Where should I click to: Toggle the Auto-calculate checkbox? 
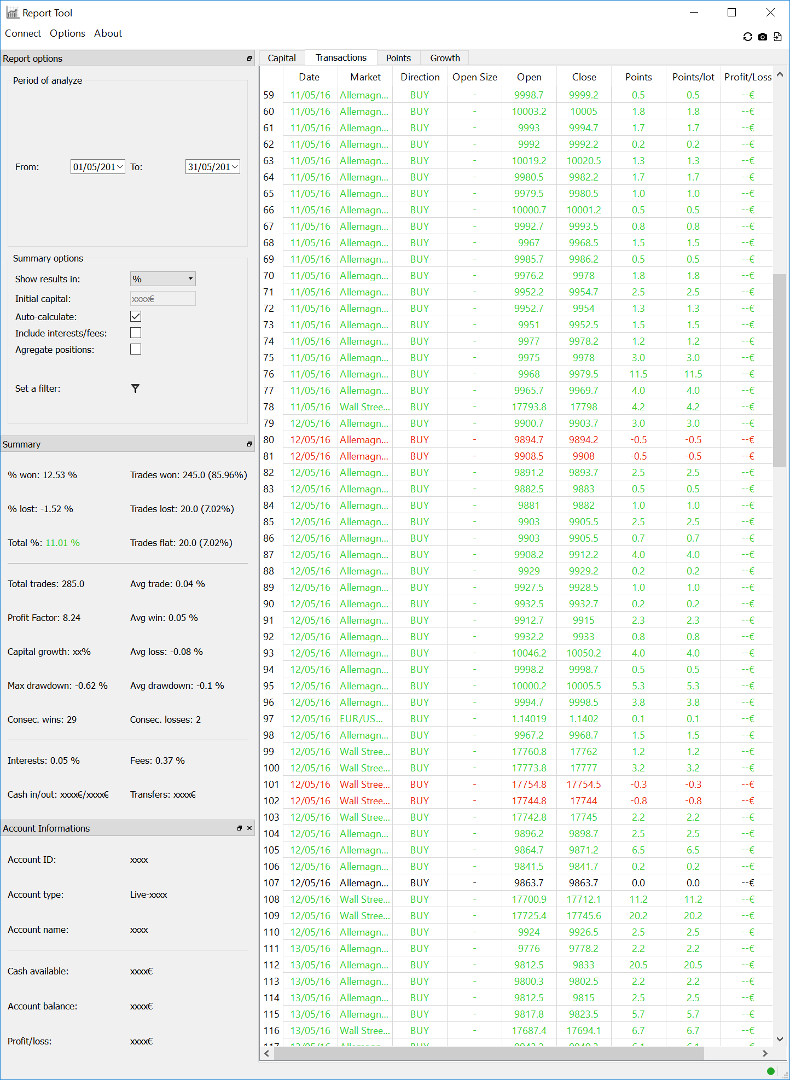click(x=136, y=316)
